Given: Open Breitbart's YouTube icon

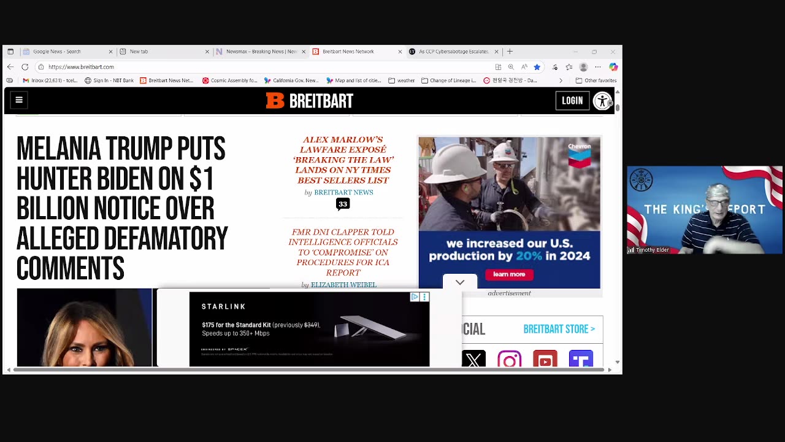Looking at the screenshot, I should pos(545,359).
